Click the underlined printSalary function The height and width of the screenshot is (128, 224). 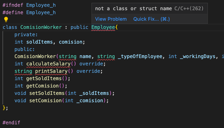[51, 71]
